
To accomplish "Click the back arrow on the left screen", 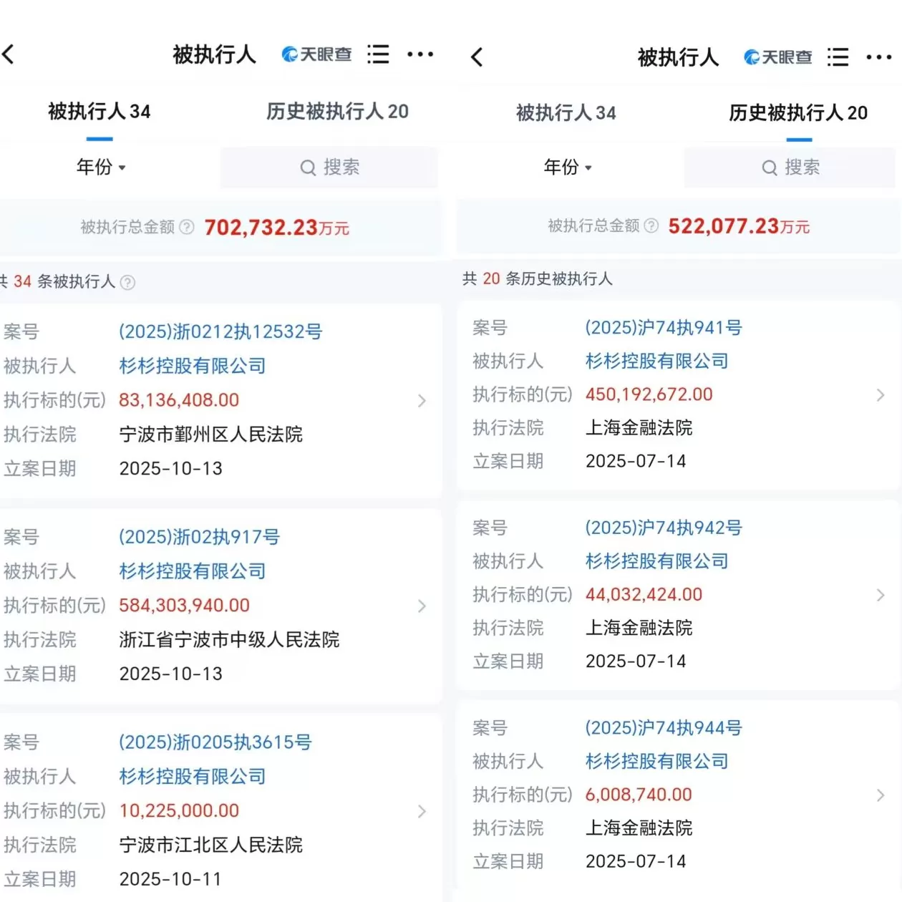I will coord(9,54).
